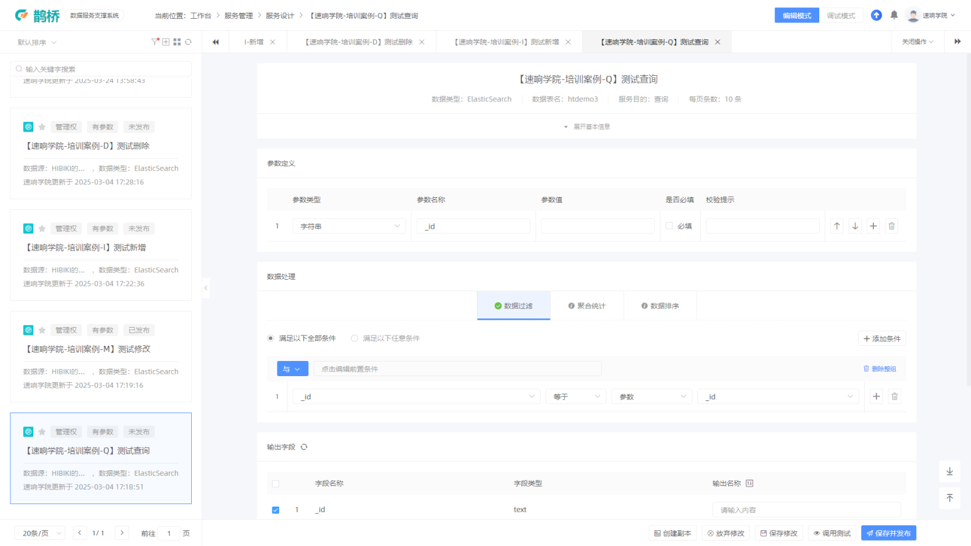
Task: Move parameter row up with the up arrow icon
Action: (837, 226)
